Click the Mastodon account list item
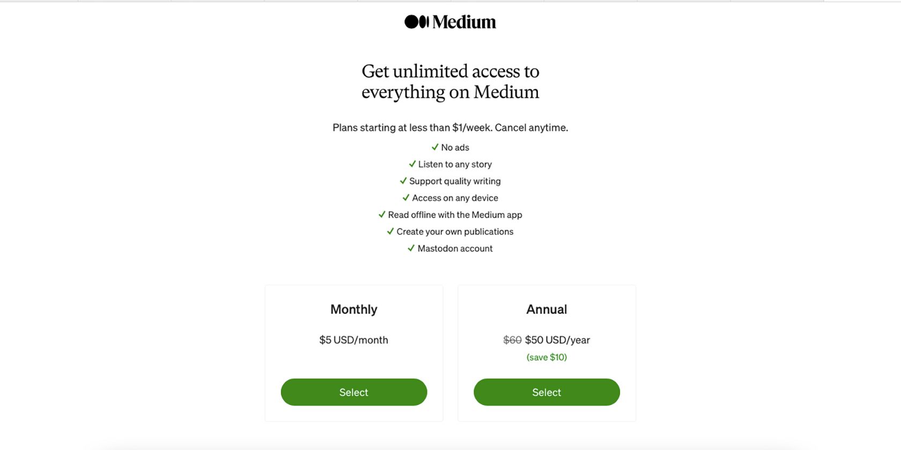 (x=455, y=248)
